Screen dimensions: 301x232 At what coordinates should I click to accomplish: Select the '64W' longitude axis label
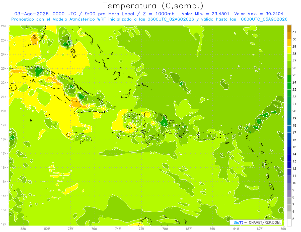[236, 228]
